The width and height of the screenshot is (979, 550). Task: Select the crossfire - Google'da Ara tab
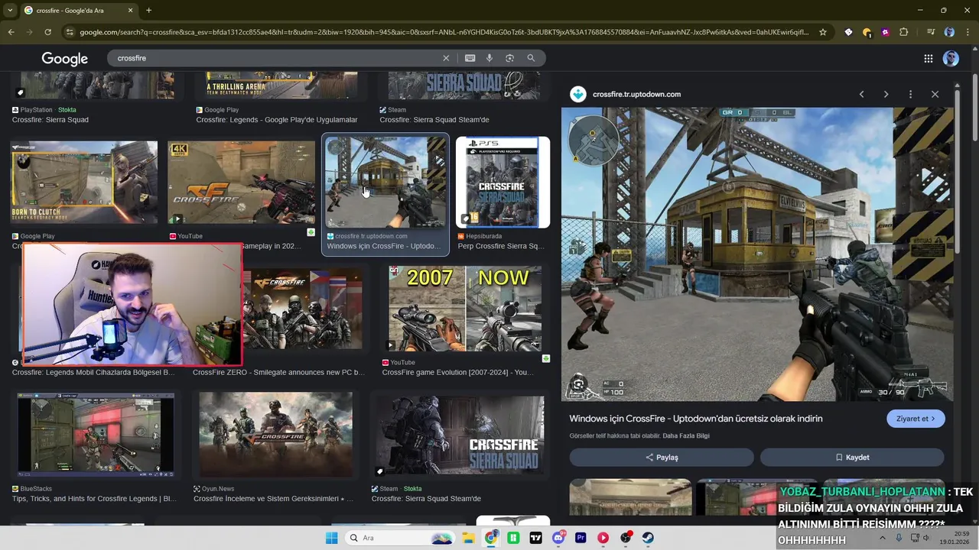[78, 11]
